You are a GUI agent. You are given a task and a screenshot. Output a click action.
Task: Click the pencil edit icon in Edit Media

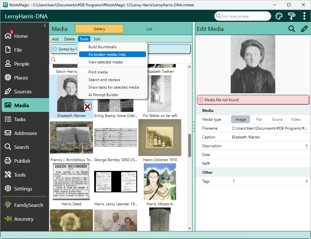click(304, 29)
